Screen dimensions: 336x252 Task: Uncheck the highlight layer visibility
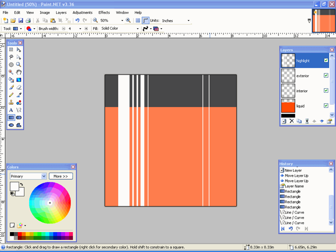(x=326, y=61)
